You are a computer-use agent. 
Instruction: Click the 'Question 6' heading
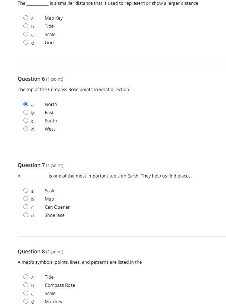31,79
